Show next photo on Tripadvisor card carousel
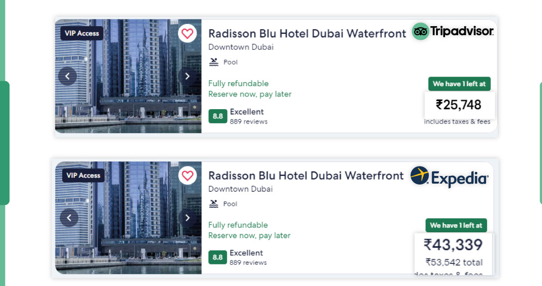The image size is (542, 286). point(188,76)
